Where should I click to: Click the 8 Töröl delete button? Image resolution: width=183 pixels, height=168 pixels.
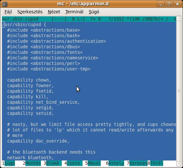coord(155,163)
